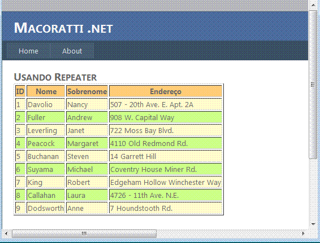
Task: Click the vertical scrollbar thumb
Action: [x=313, y=84]
